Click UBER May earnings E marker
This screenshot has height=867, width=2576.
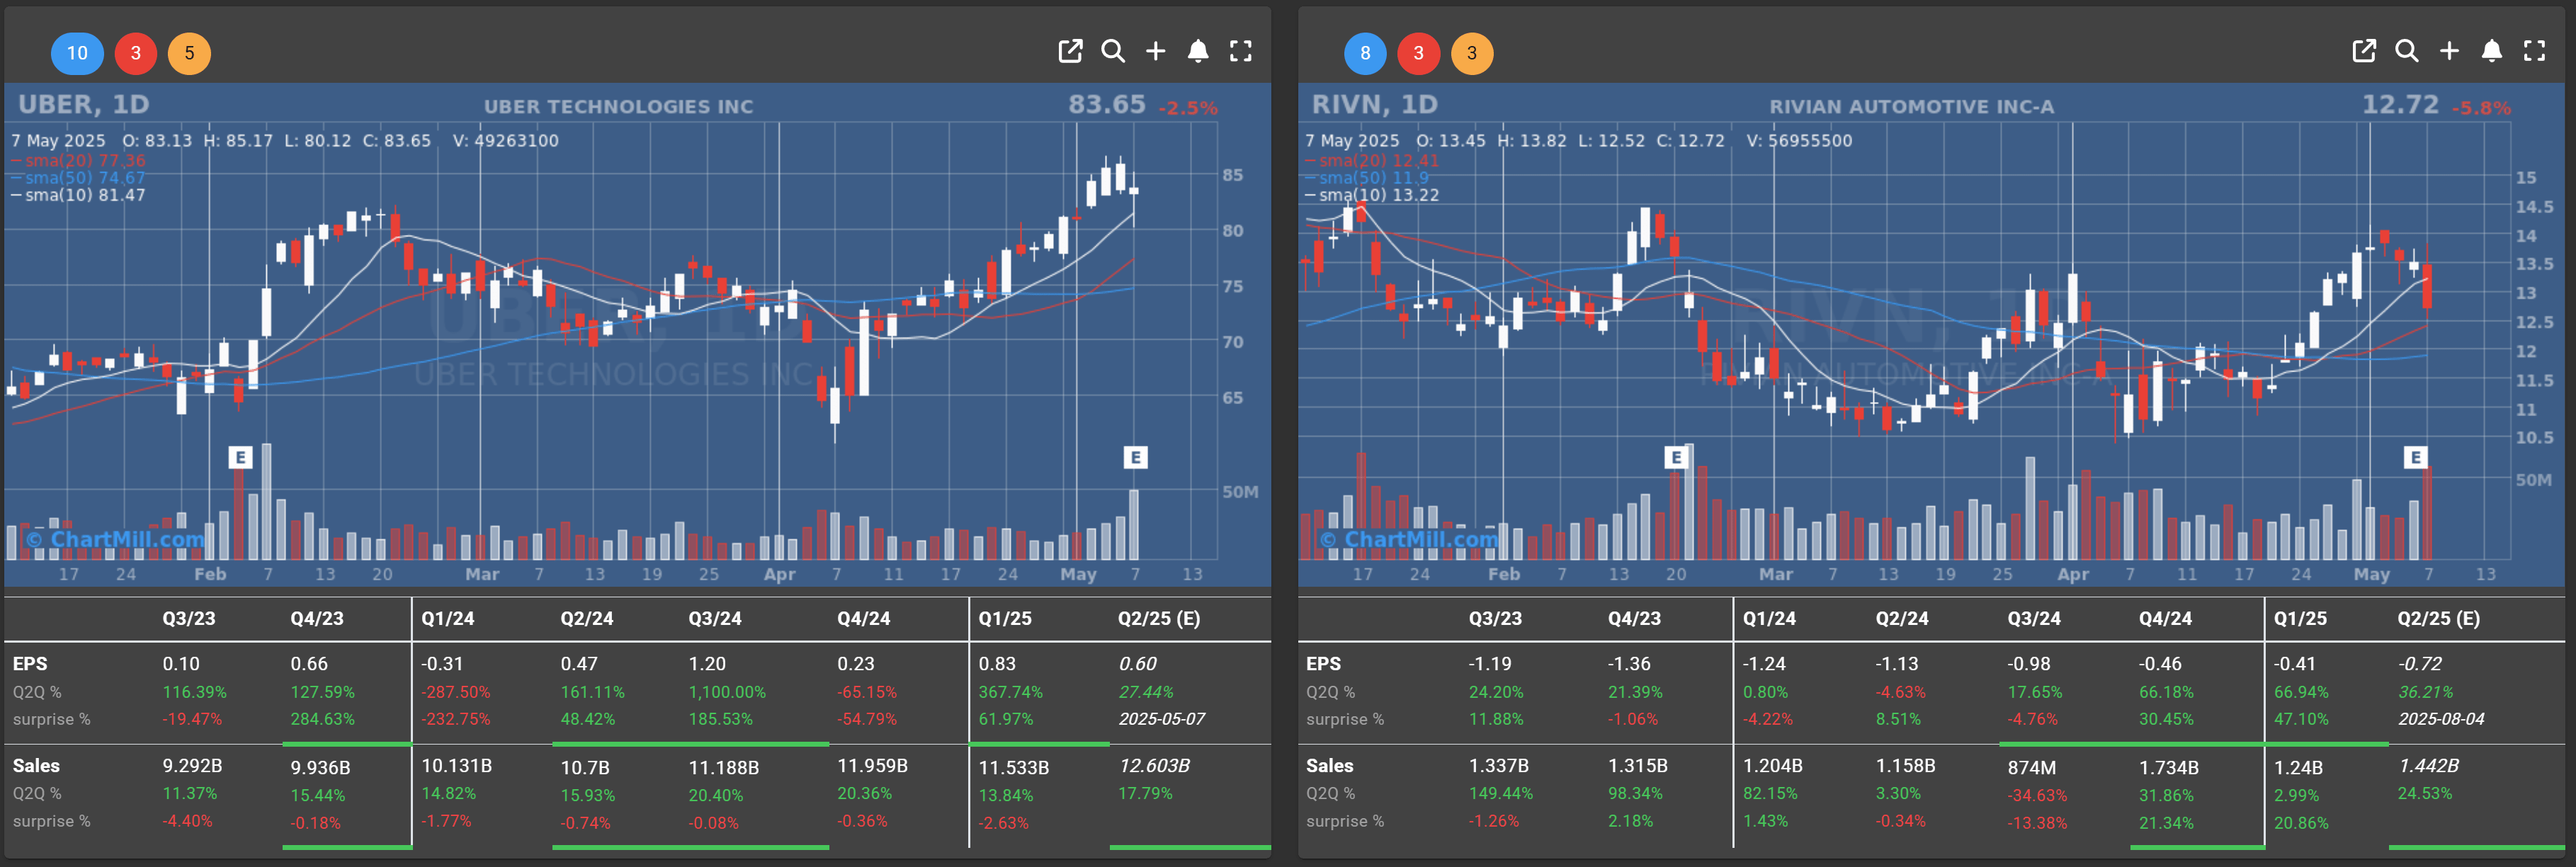pos(1135,457)
